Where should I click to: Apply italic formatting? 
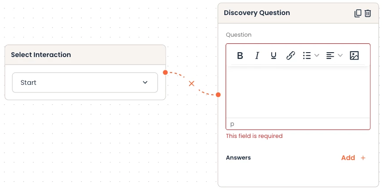[257, 55]
